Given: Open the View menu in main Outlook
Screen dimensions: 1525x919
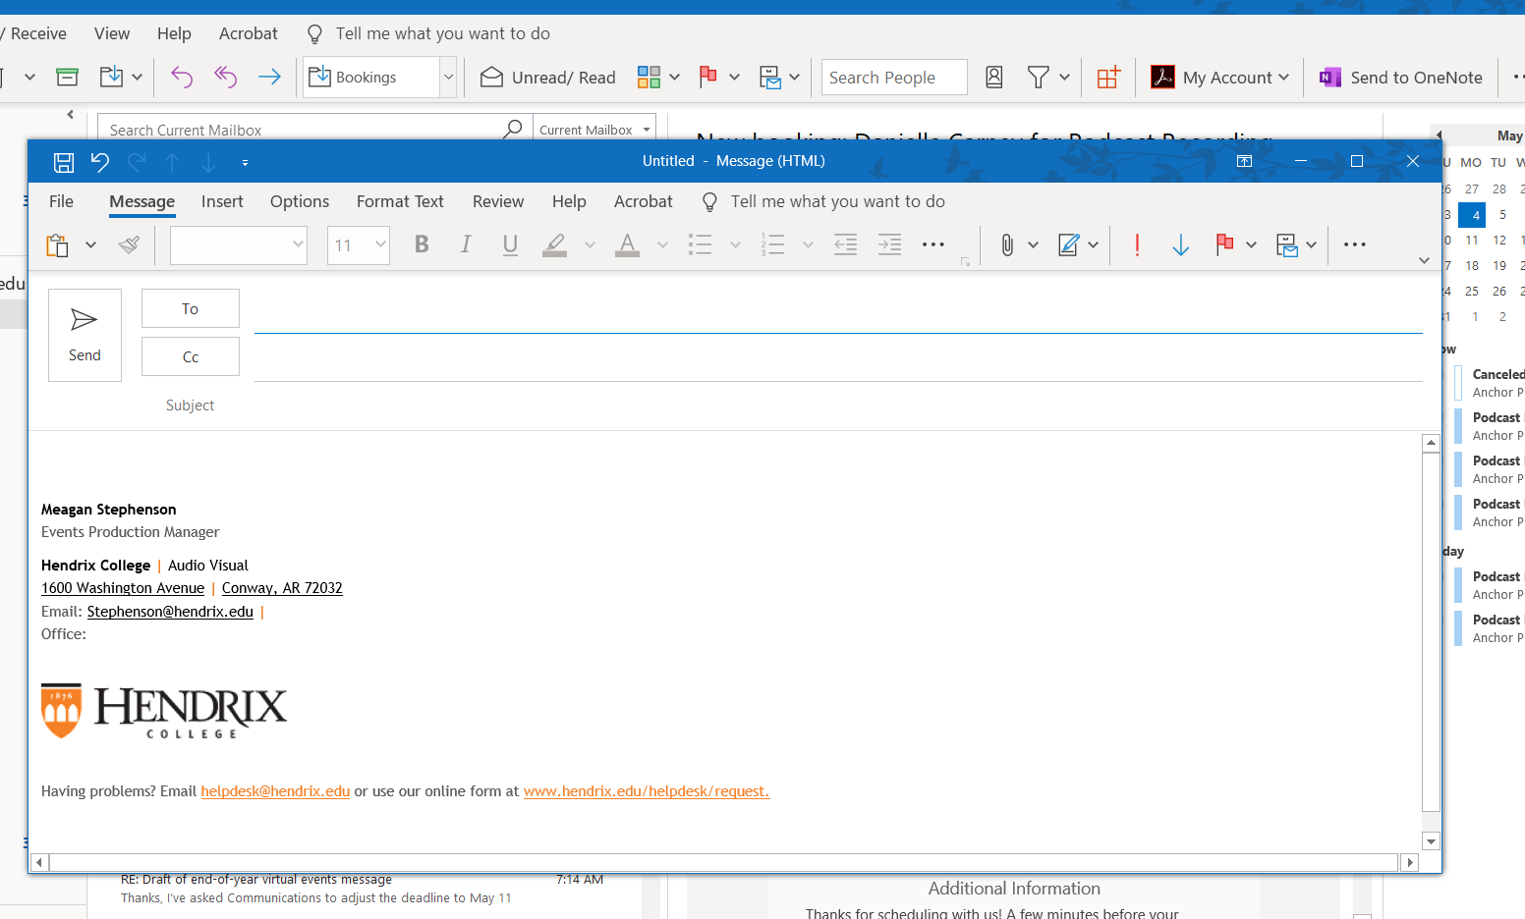Looking at the screenshot, I should (x=112, y=33).
